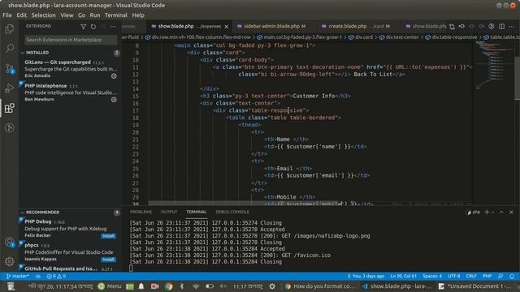Screen dimensions: 520x292
Task: Change the UTF-8 file encoding
Action: (454, 276)
